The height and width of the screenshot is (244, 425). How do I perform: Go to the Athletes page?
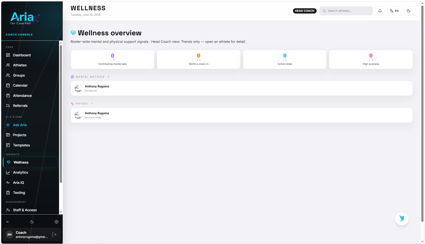[x=30, y=65]
